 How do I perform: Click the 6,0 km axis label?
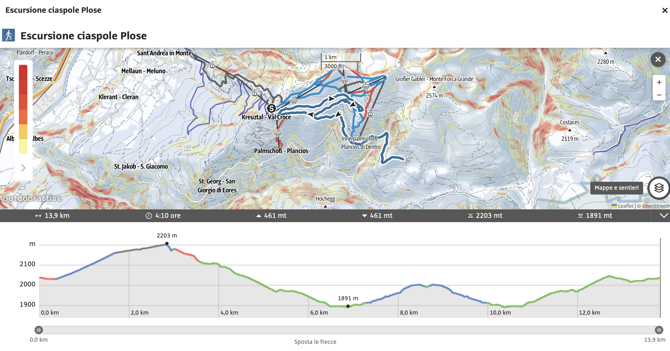[x=319, y=312]
